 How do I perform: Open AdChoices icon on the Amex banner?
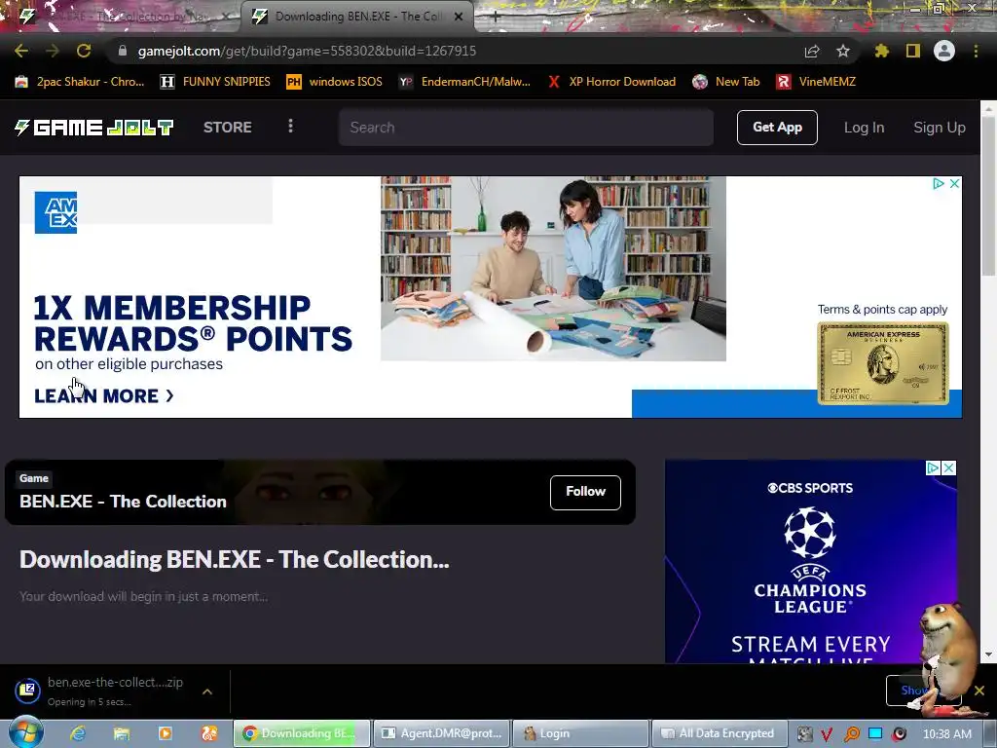938,183
